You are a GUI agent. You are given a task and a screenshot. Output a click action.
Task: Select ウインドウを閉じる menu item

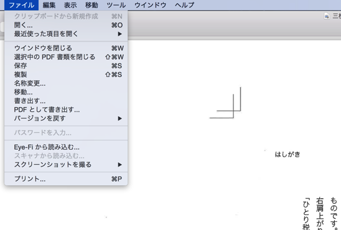coord(66,48)
